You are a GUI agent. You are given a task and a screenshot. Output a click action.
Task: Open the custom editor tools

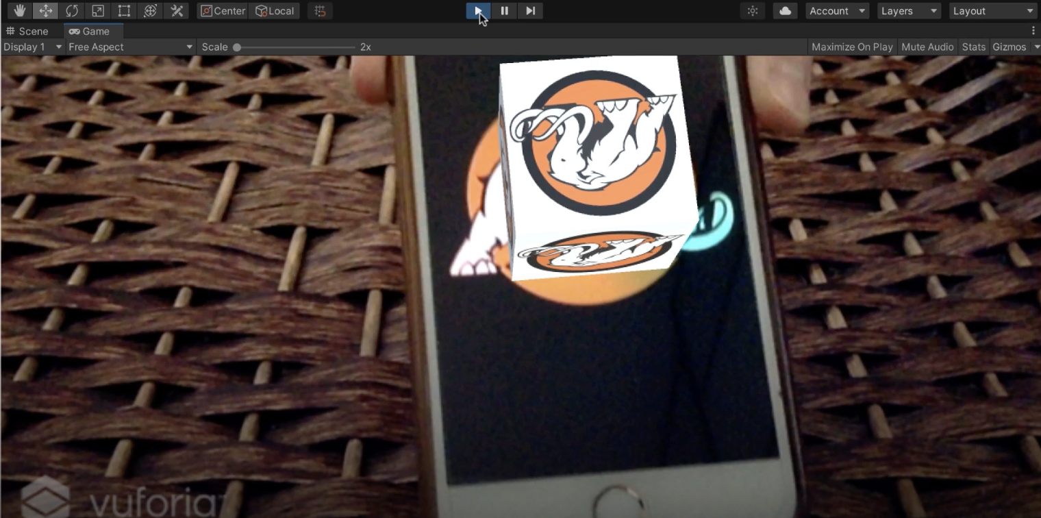pos(176,11)
